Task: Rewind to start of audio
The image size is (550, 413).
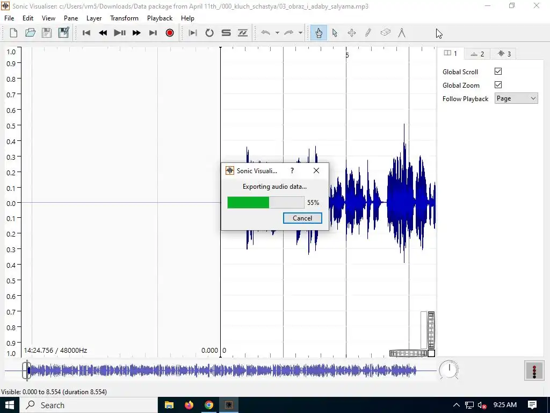Action: tap(86, 33)
